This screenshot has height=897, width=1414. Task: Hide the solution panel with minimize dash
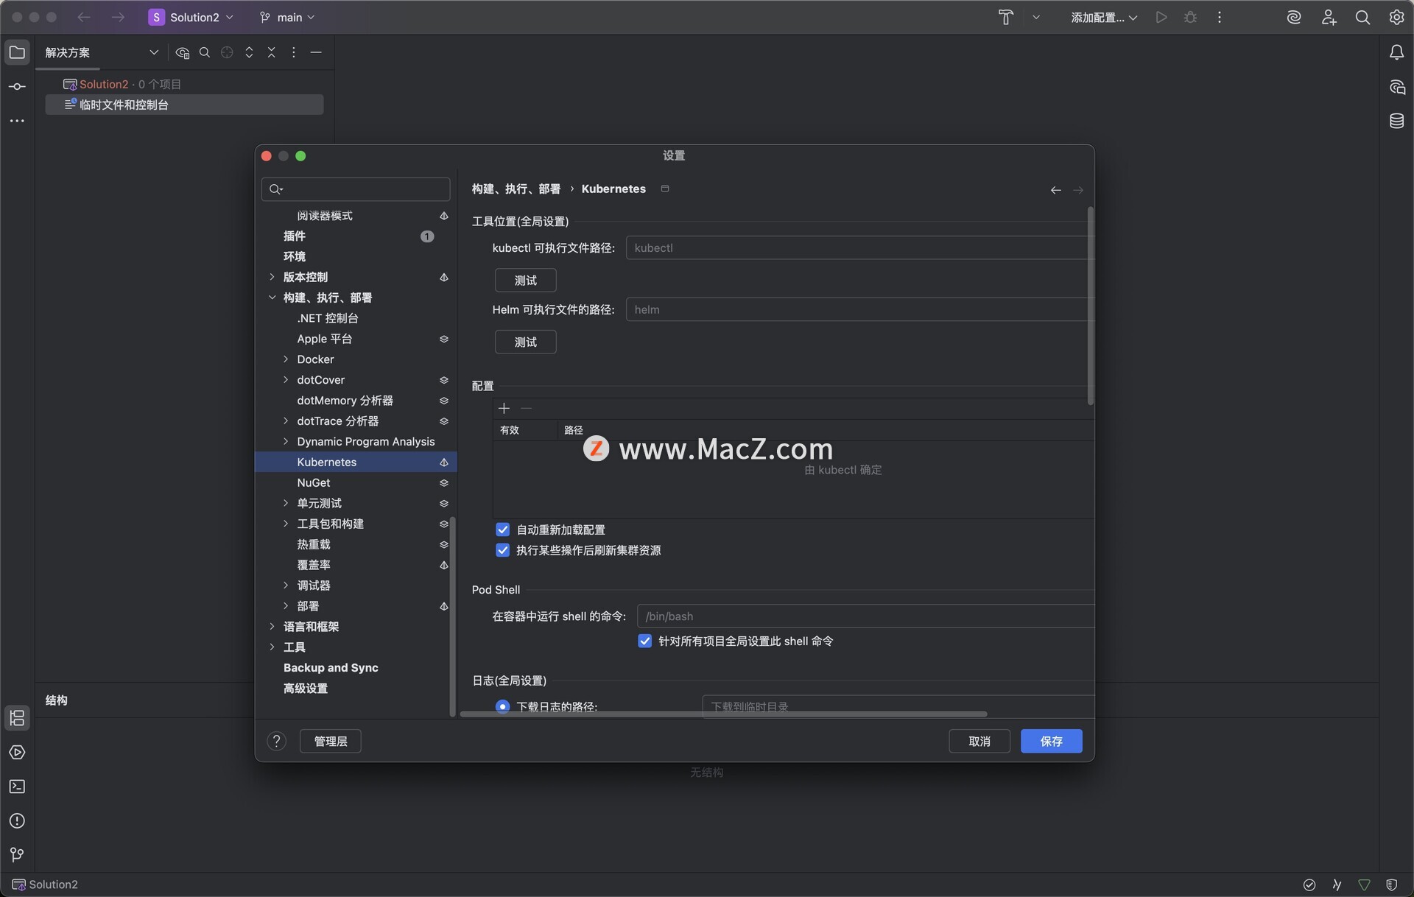[316, 52]
